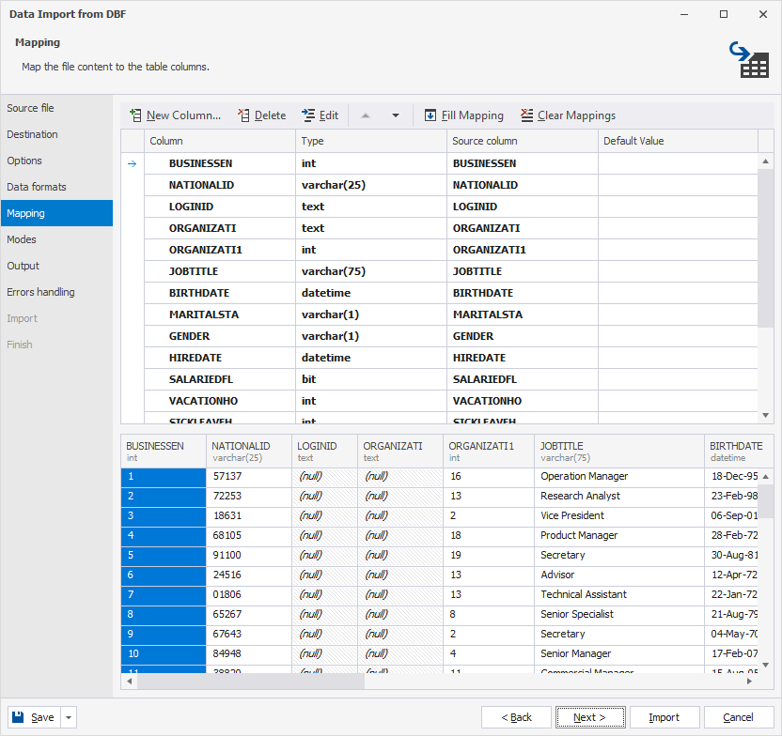Viewport: 782px width, 736px height.
Task: Select the Mapping step in sidebar
Action: pyautogui.click(x=56, y=213)
